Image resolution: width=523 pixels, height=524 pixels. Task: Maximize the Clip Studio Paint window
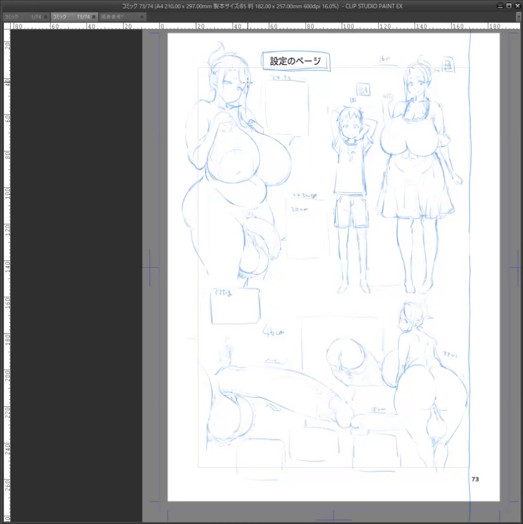point(509,6)
